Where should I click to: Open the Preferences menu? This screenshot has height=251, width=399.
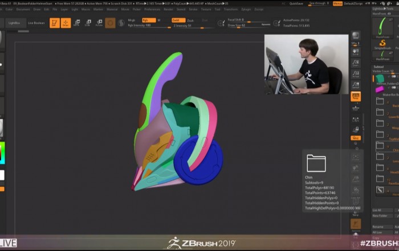pyautogui.click(x=152, y=10)
